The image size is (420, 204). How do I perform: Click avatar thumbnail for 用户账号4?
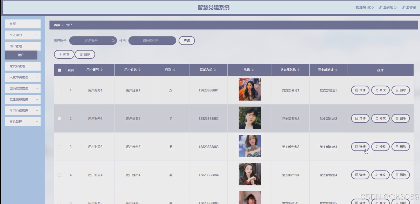point(250,174)
